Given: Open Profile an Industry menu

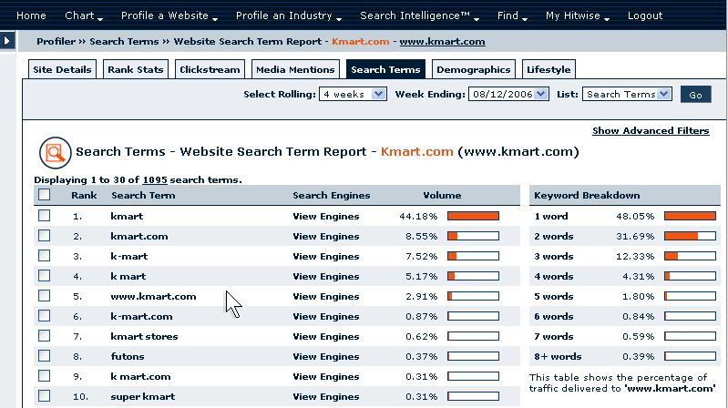Looking at the screenshot, I should [x=288, y=15].
